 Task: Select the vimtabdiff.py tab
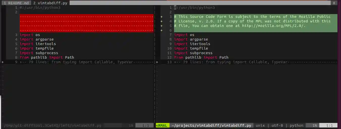(50, 3)
